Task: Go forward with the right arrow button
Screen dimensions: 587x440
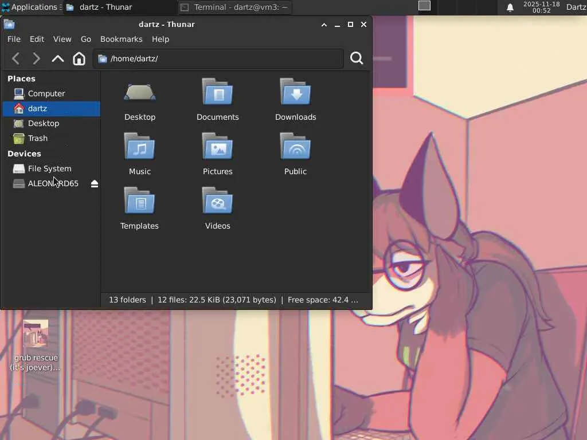Action: [x=36, y=59]
